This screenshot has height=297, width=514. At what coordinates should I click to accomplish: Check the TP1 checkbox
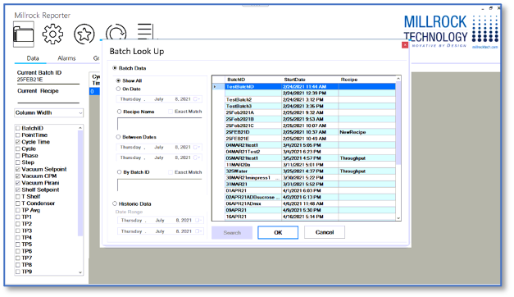[x=18, y=217]
